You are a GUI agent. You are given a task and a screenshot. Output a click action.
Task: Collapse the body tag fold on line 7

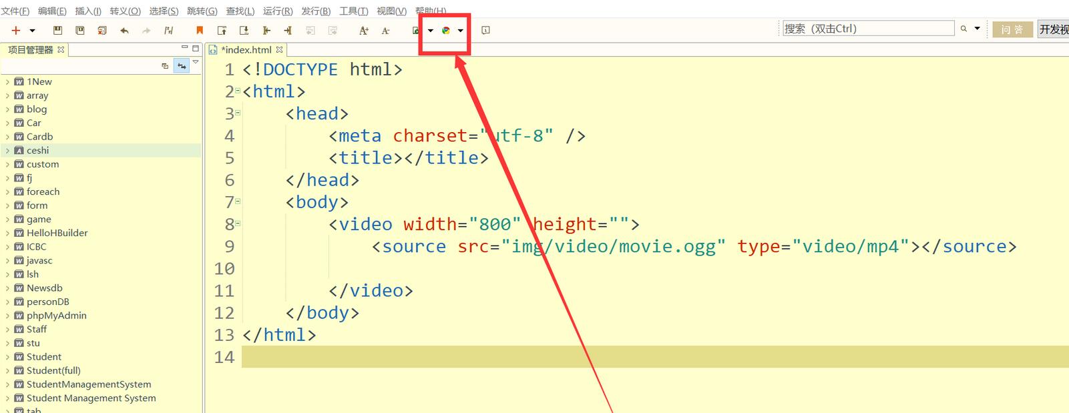click(x=238, y=201)
